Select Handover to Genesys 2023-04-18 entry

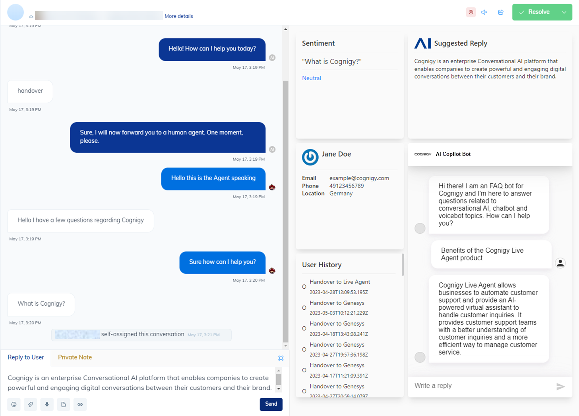339,329
